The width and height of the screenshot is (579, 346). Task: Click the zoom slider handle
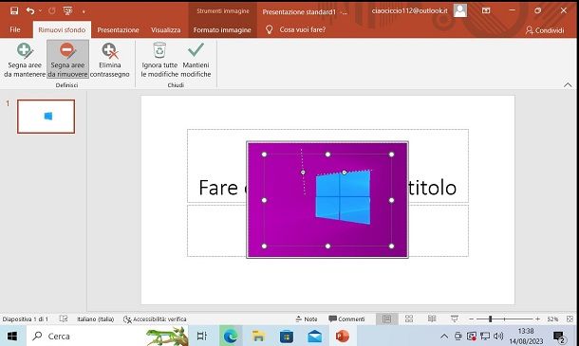[x=491, y=319]
